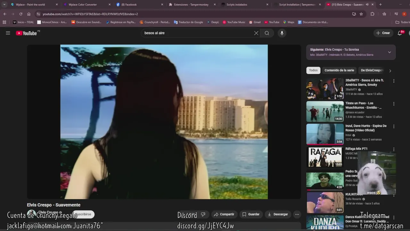Save the video with Guardar
Image resolution: width=410 pixels, height=231 pixels.
coord(251,214)
